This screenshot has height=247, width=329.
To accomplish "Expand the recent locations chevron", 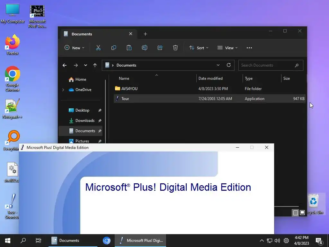I will (x=85, y=65).
